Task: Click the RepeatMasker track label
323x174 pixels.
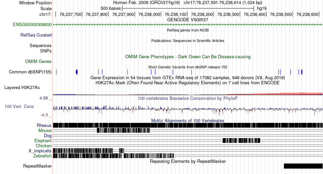Action: pyautogui.click(x=37, y=166)
